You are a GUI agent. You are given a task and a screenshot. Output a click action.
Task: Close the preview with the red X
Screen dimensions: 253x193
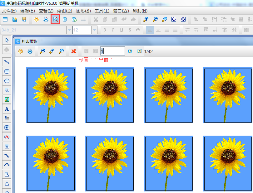(74, 51)
